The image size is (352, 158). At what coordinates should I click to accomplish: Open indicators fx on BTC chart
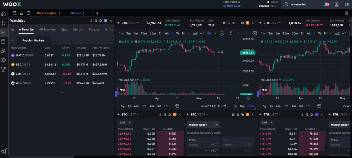231,33
